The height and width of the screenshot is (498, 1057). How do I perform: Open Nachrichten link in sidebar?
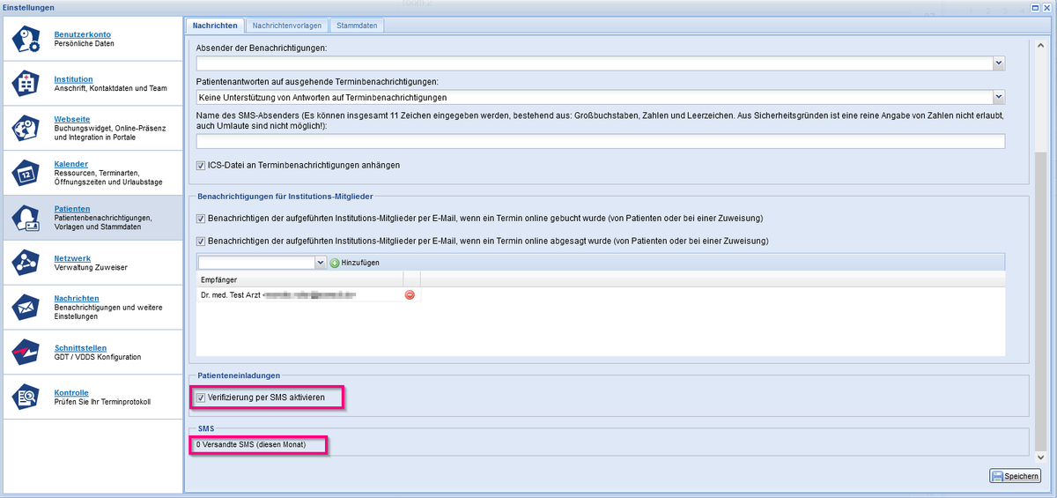coord(77,298)
